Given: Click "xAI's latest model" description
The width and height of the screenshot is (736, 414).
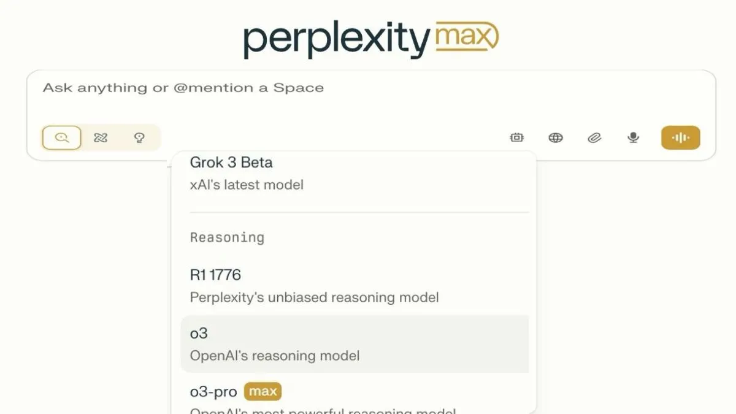Looking at the screenshot, I should coord(247,185).
